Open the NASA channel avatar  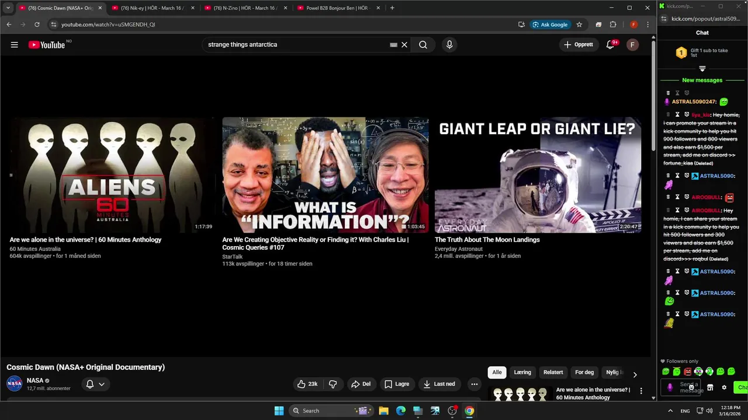click(x=15, y=384)
